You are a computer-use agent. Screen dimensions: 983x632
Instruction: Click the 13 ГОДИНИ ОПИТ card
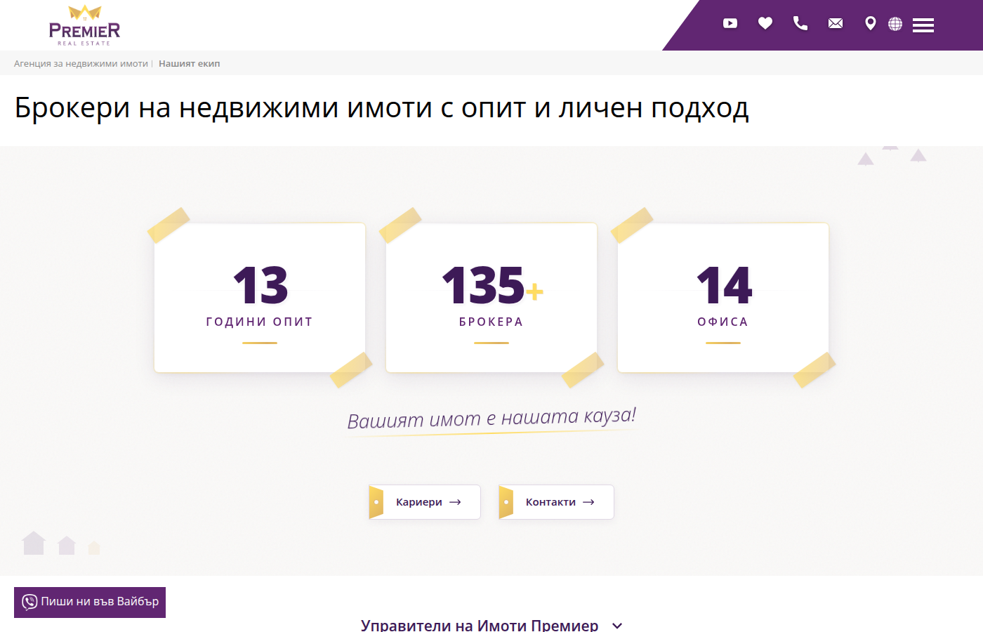click(x=260, y=297)
